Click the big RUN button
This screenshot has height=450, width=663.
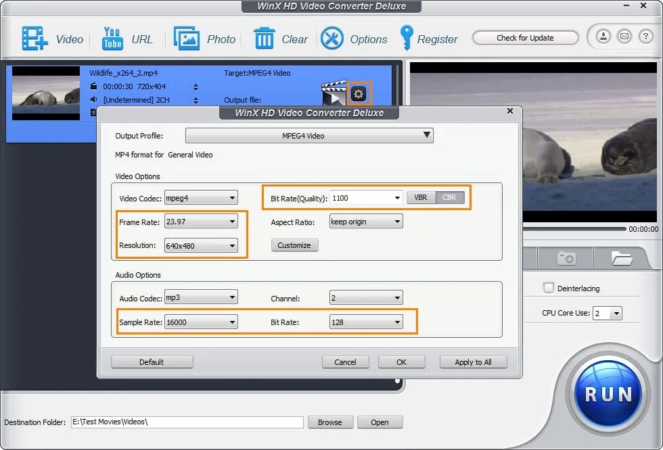pyautogui.click(x=608, y=393)
